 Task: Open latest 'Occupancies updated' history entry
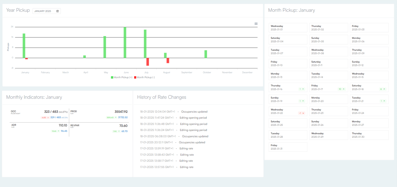(x=174, y=112)
